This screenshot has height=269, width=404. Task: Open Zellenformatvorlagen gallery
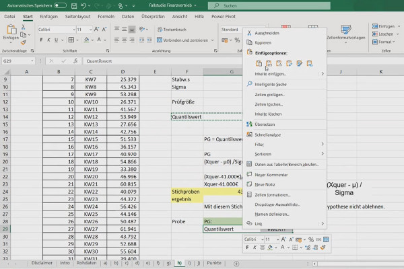tap(346, 33)
